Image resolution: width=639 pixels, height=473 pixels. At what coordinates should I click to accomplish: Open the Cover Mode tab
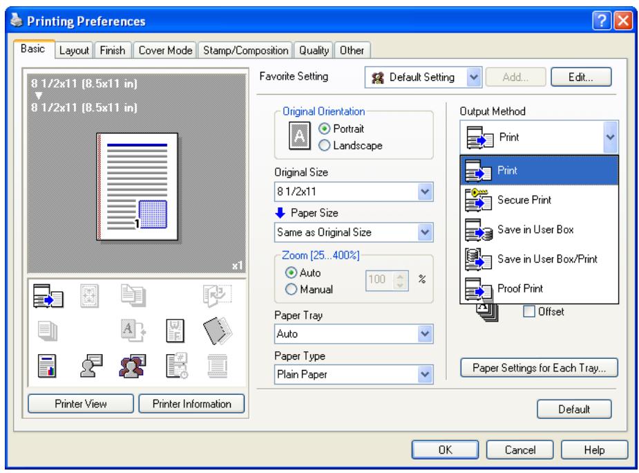165,50
